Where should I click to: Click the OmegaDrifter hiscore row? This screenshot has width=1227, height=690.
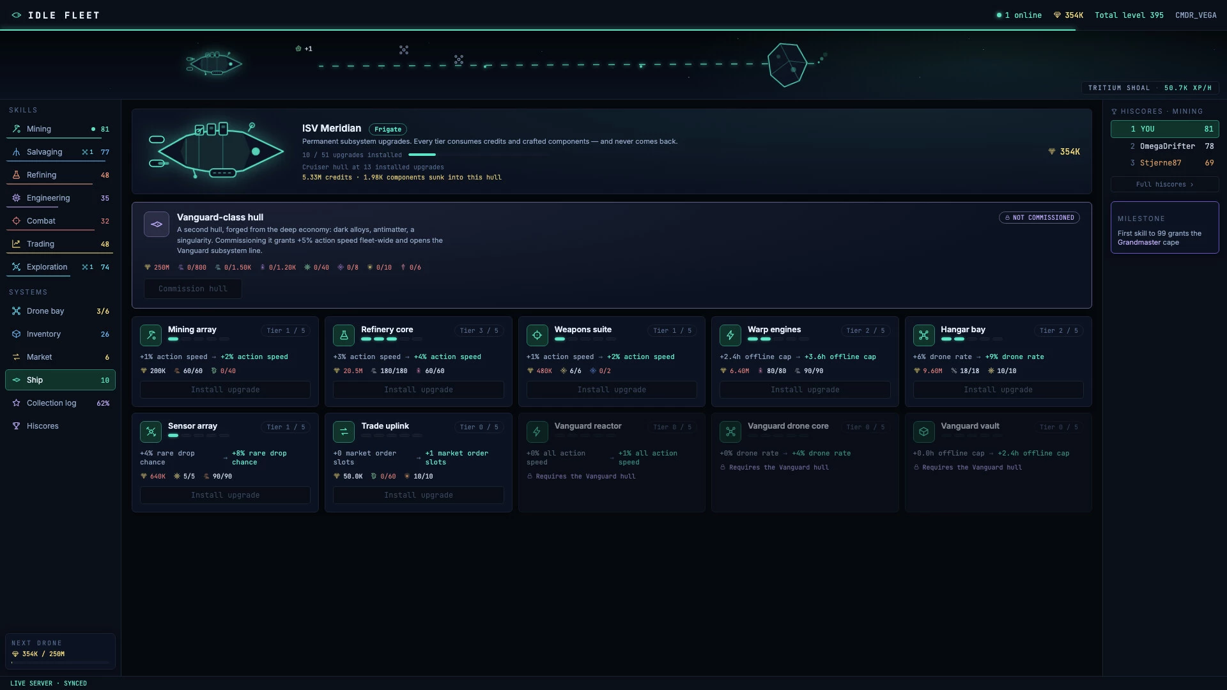1164,146
